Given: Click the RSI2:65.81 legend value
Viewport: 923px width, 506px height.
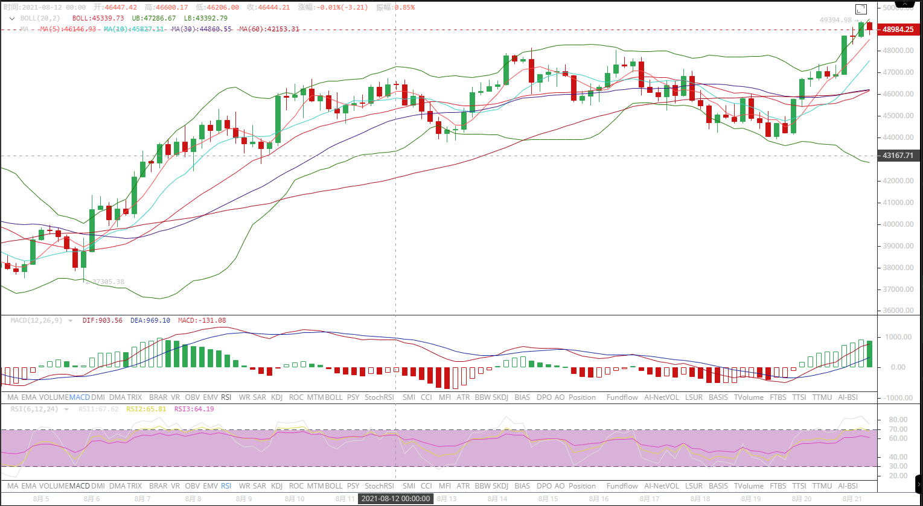Looking at the screenshot, I should (x=146, y=409).
